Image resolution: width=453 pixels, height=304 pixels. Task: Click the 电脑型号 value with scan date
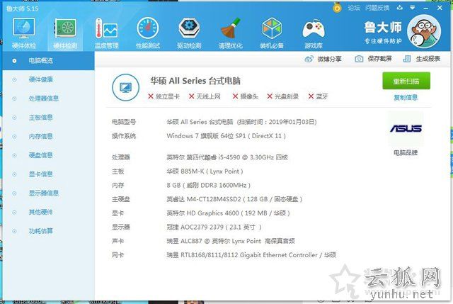[242, 122]
